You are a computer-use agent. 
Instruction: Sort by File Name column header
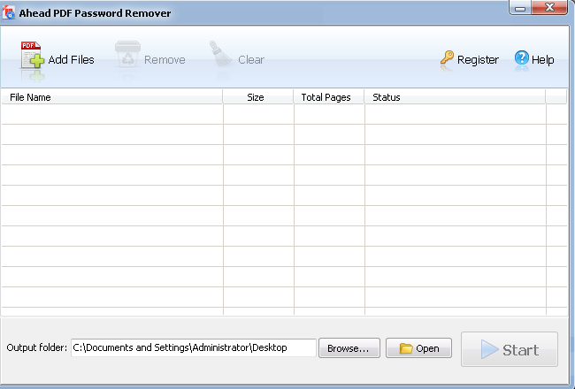pyautogui.click(x=111, y=97)
